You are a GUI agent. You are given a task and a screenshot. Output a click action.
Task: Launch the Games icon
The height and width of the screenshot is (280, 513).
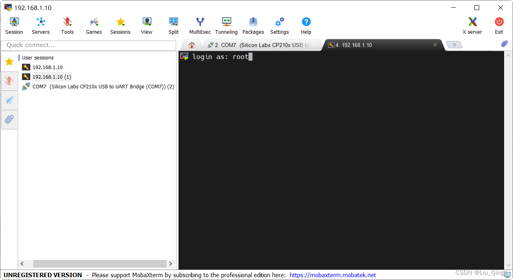(x=94, y=26)
